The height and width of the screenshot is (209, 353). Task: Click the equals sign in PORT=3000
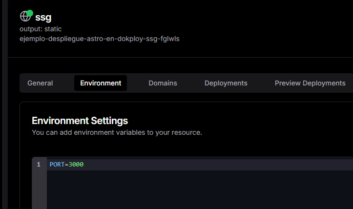(x=66, y=165)
